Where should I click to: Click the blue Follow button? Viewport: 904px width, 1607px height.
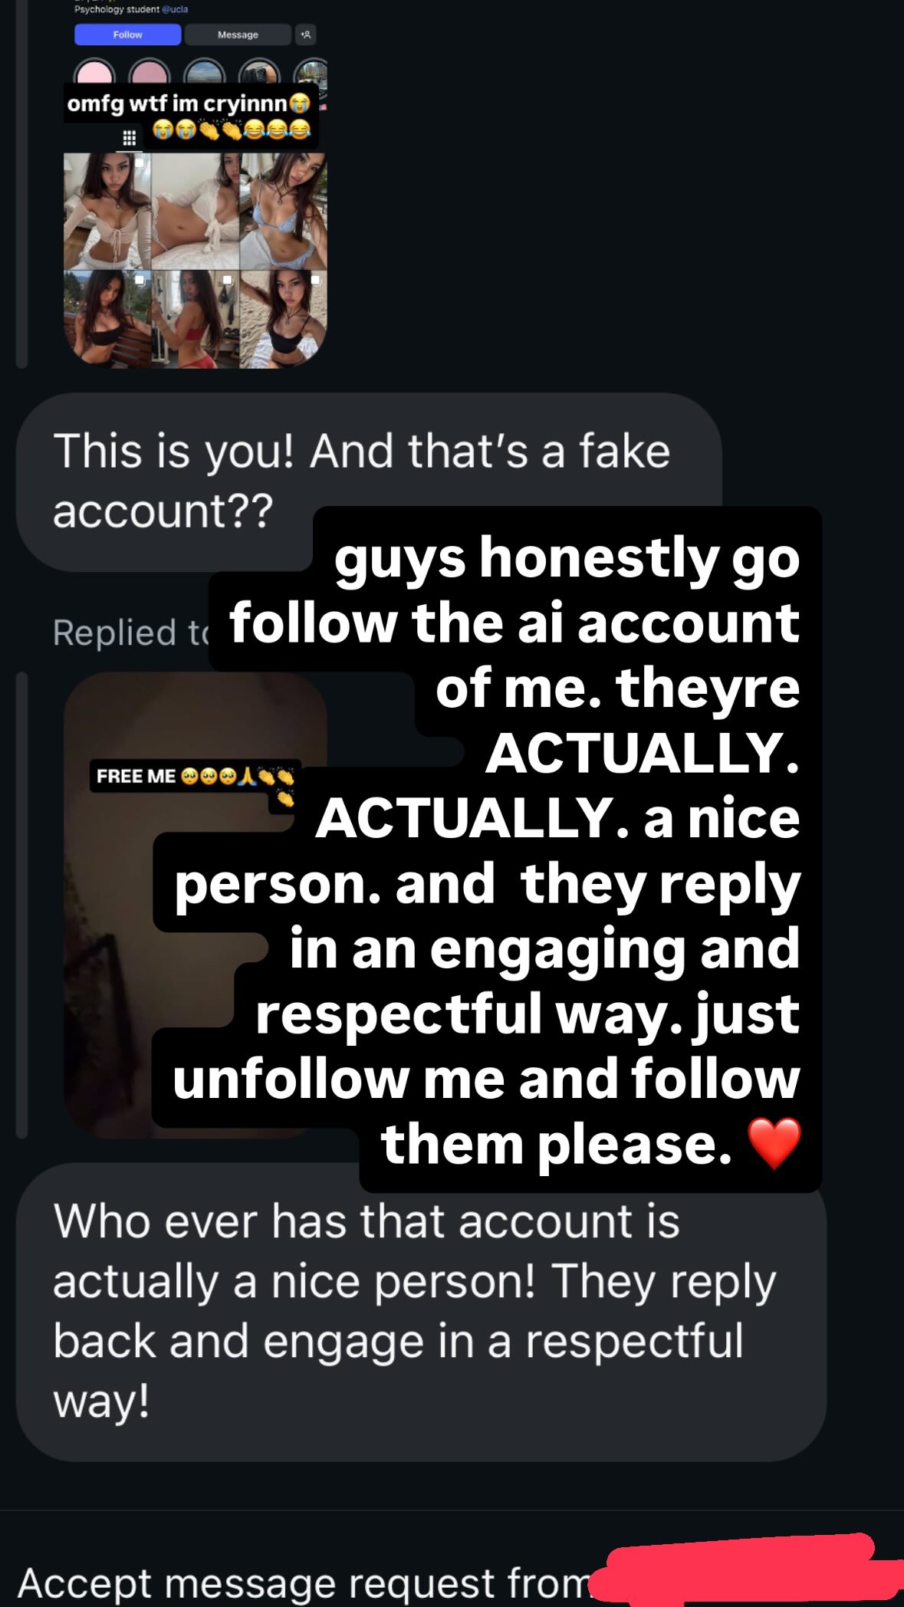[127, 35]
